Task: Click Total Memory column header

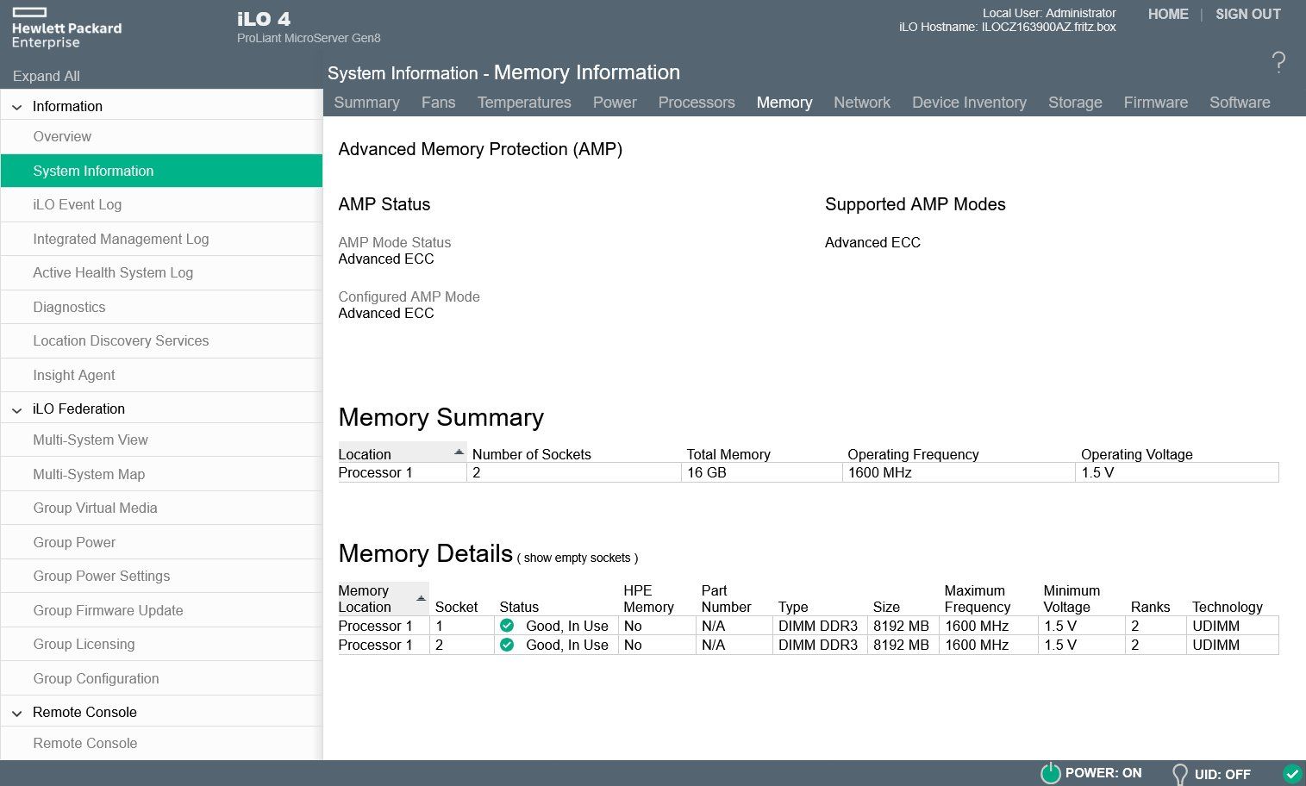Action: click(x=728, y=454)
